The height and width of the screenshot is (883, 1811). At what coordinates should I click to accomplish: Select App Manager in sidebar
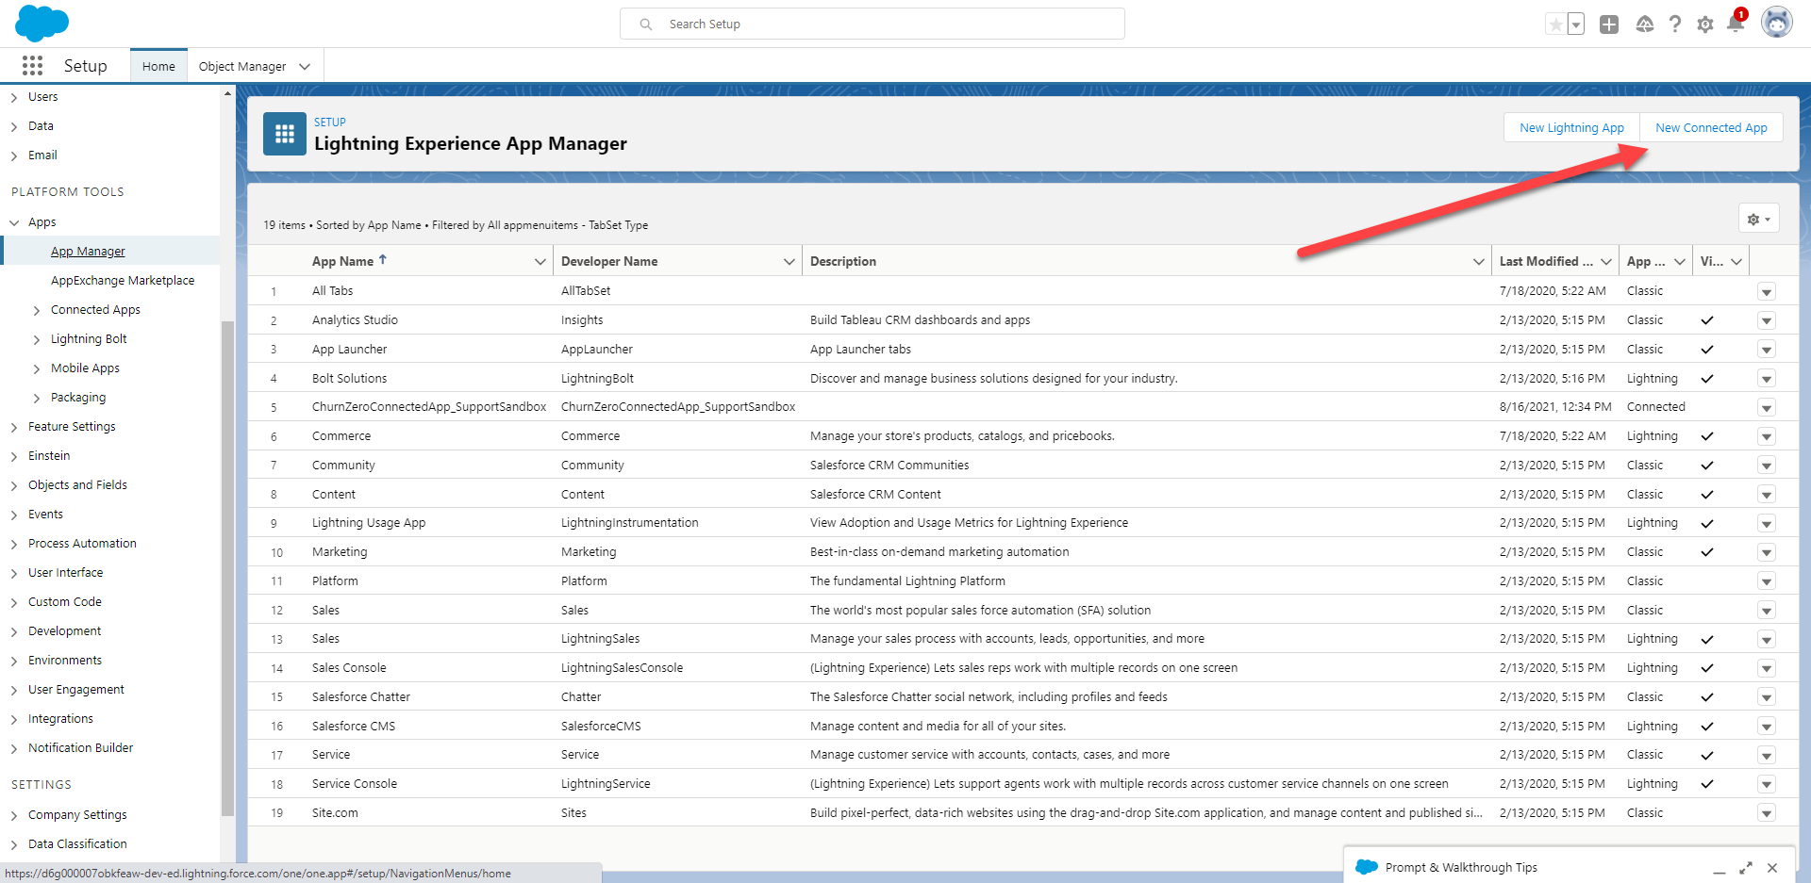pos(88,252)
